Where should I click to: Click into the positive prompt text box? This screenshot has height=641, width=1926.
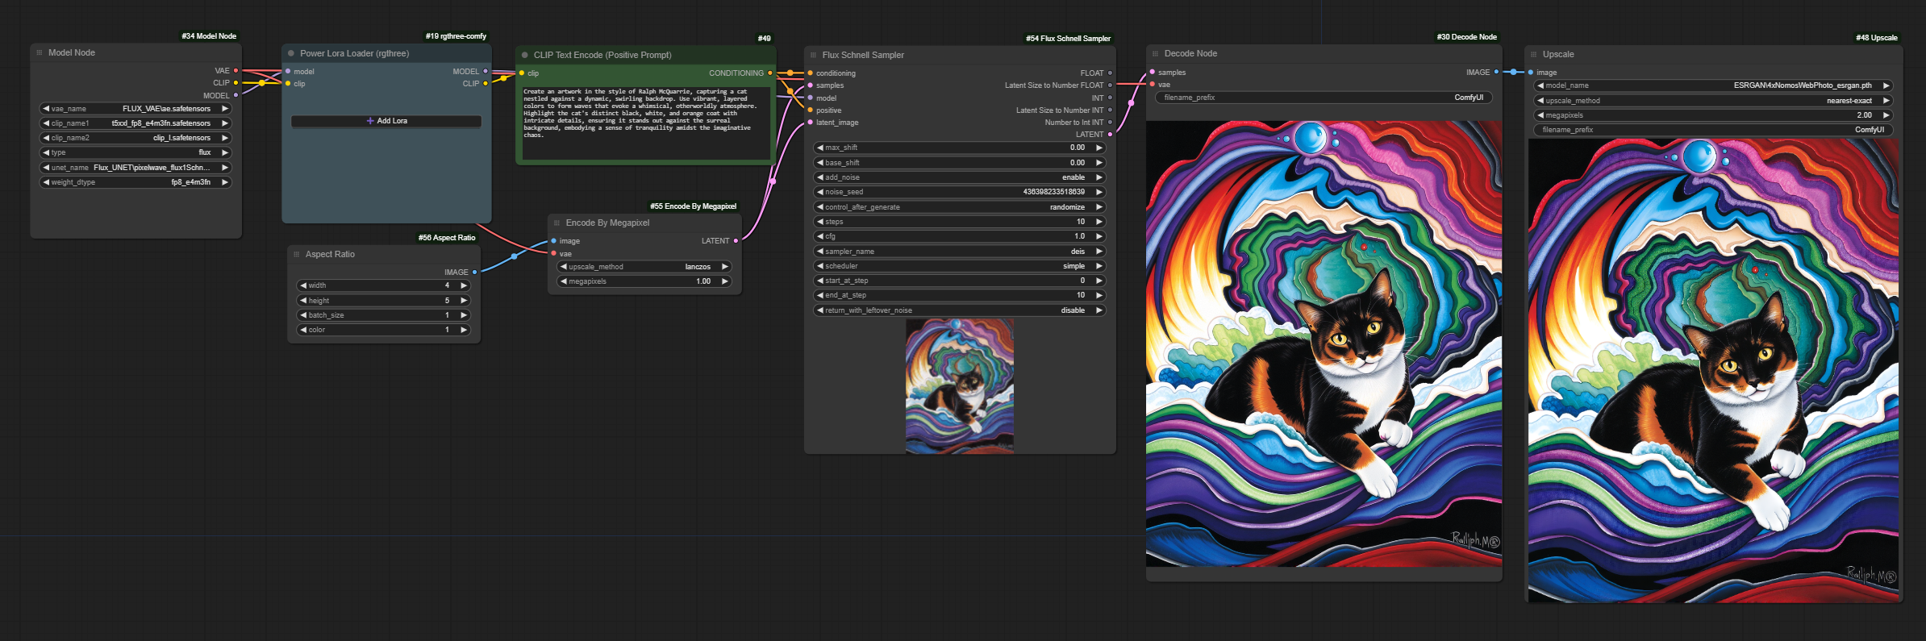tap(645, 121)
